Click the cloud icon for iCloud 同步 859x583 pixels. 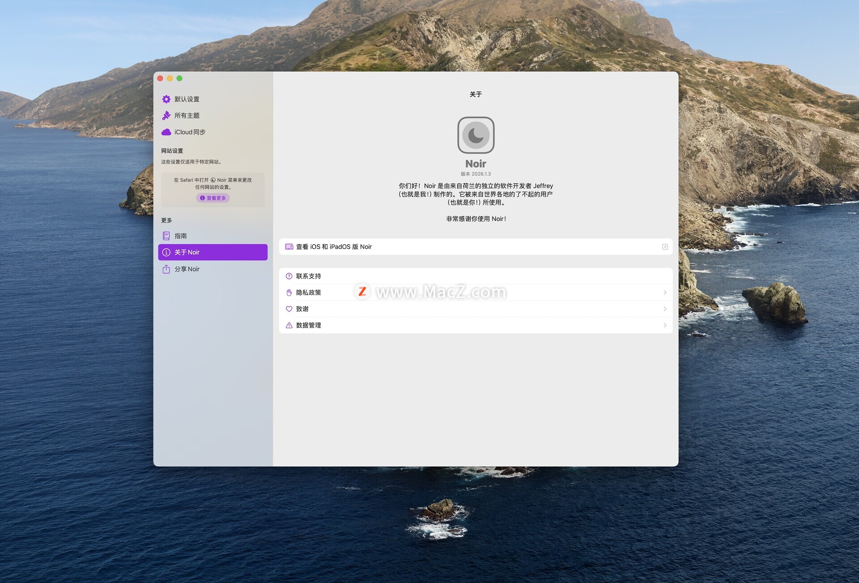[x=166, y=132]
